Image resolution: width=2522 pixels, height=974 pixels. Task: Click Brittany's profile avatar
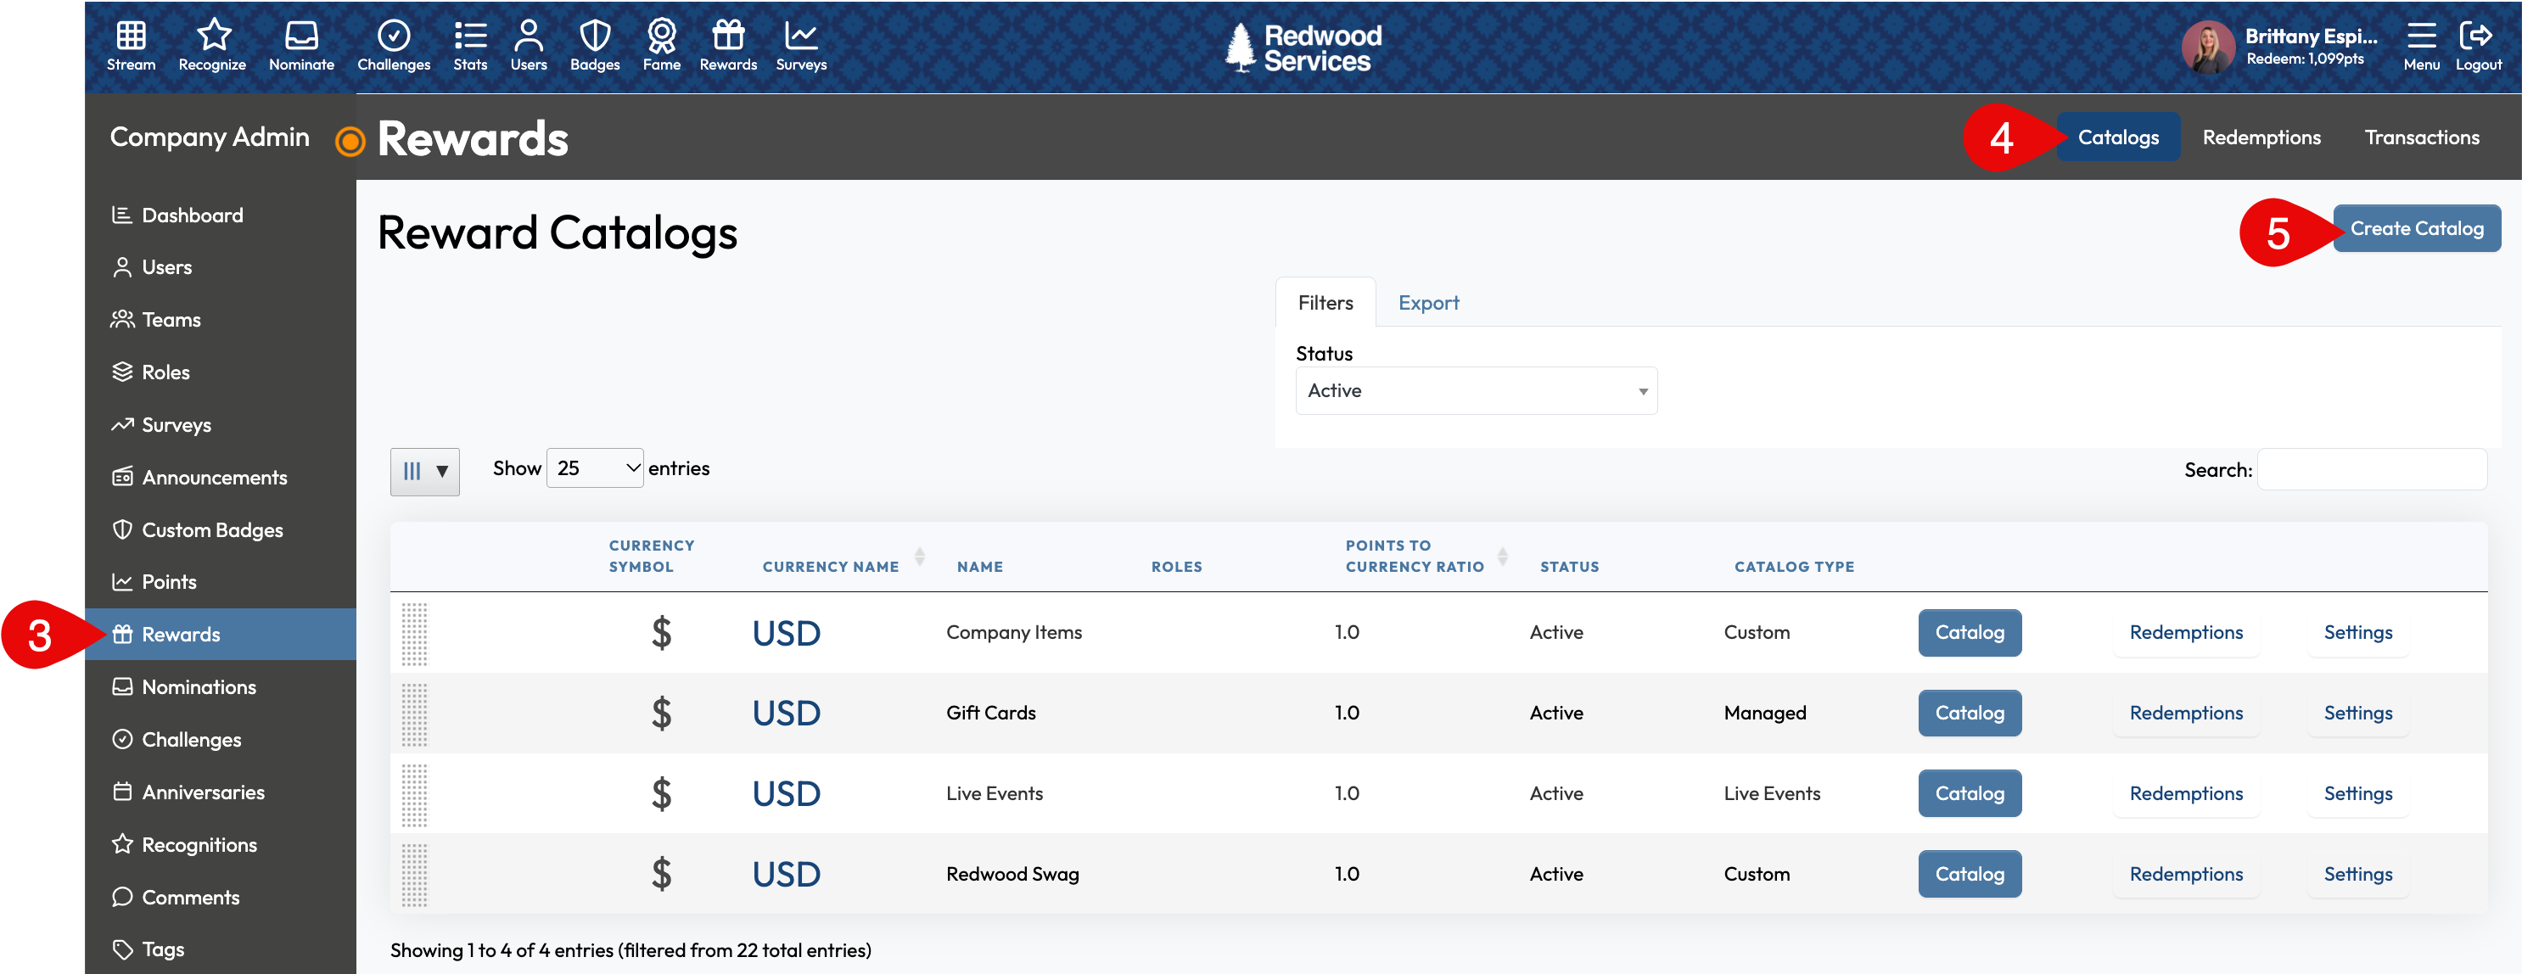tap(2208, 47)
